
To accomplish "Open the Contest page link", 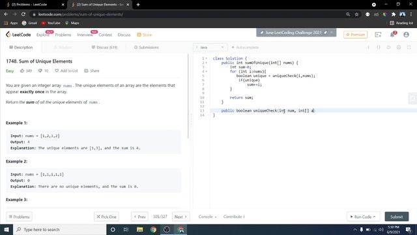I will click(106, 35).
